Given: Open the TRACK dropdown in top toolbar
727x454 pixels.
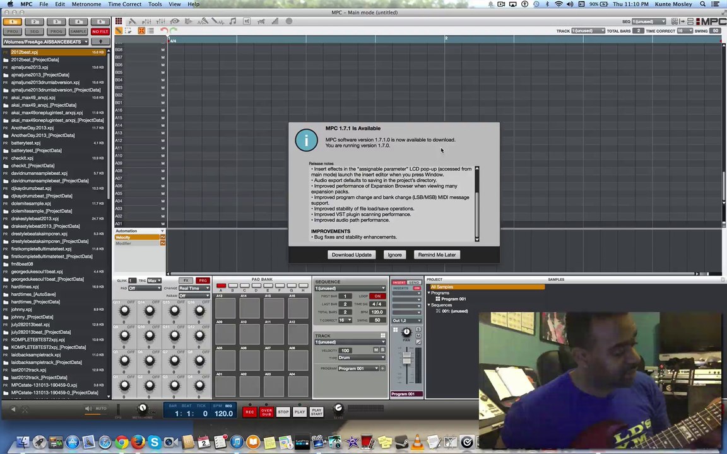Looking at the screenshot, I should coord(588,31).
